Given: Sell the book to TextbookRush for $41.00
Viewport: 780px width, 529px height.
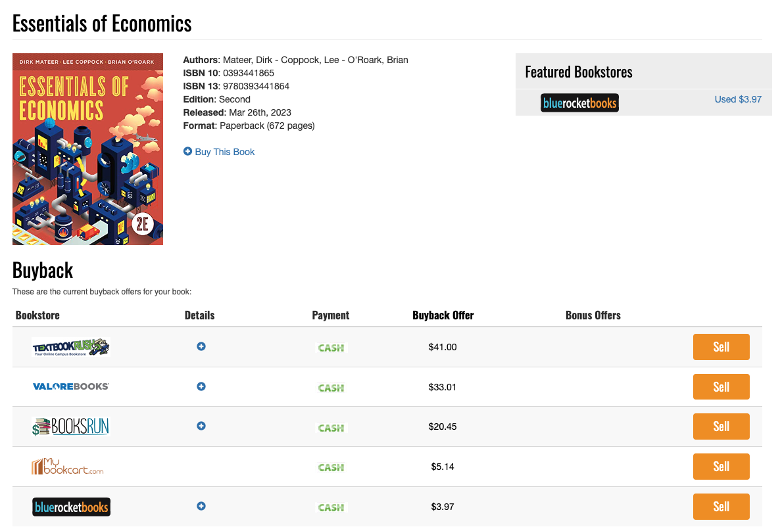Looking at the screenshot, I should coord(721,346).
